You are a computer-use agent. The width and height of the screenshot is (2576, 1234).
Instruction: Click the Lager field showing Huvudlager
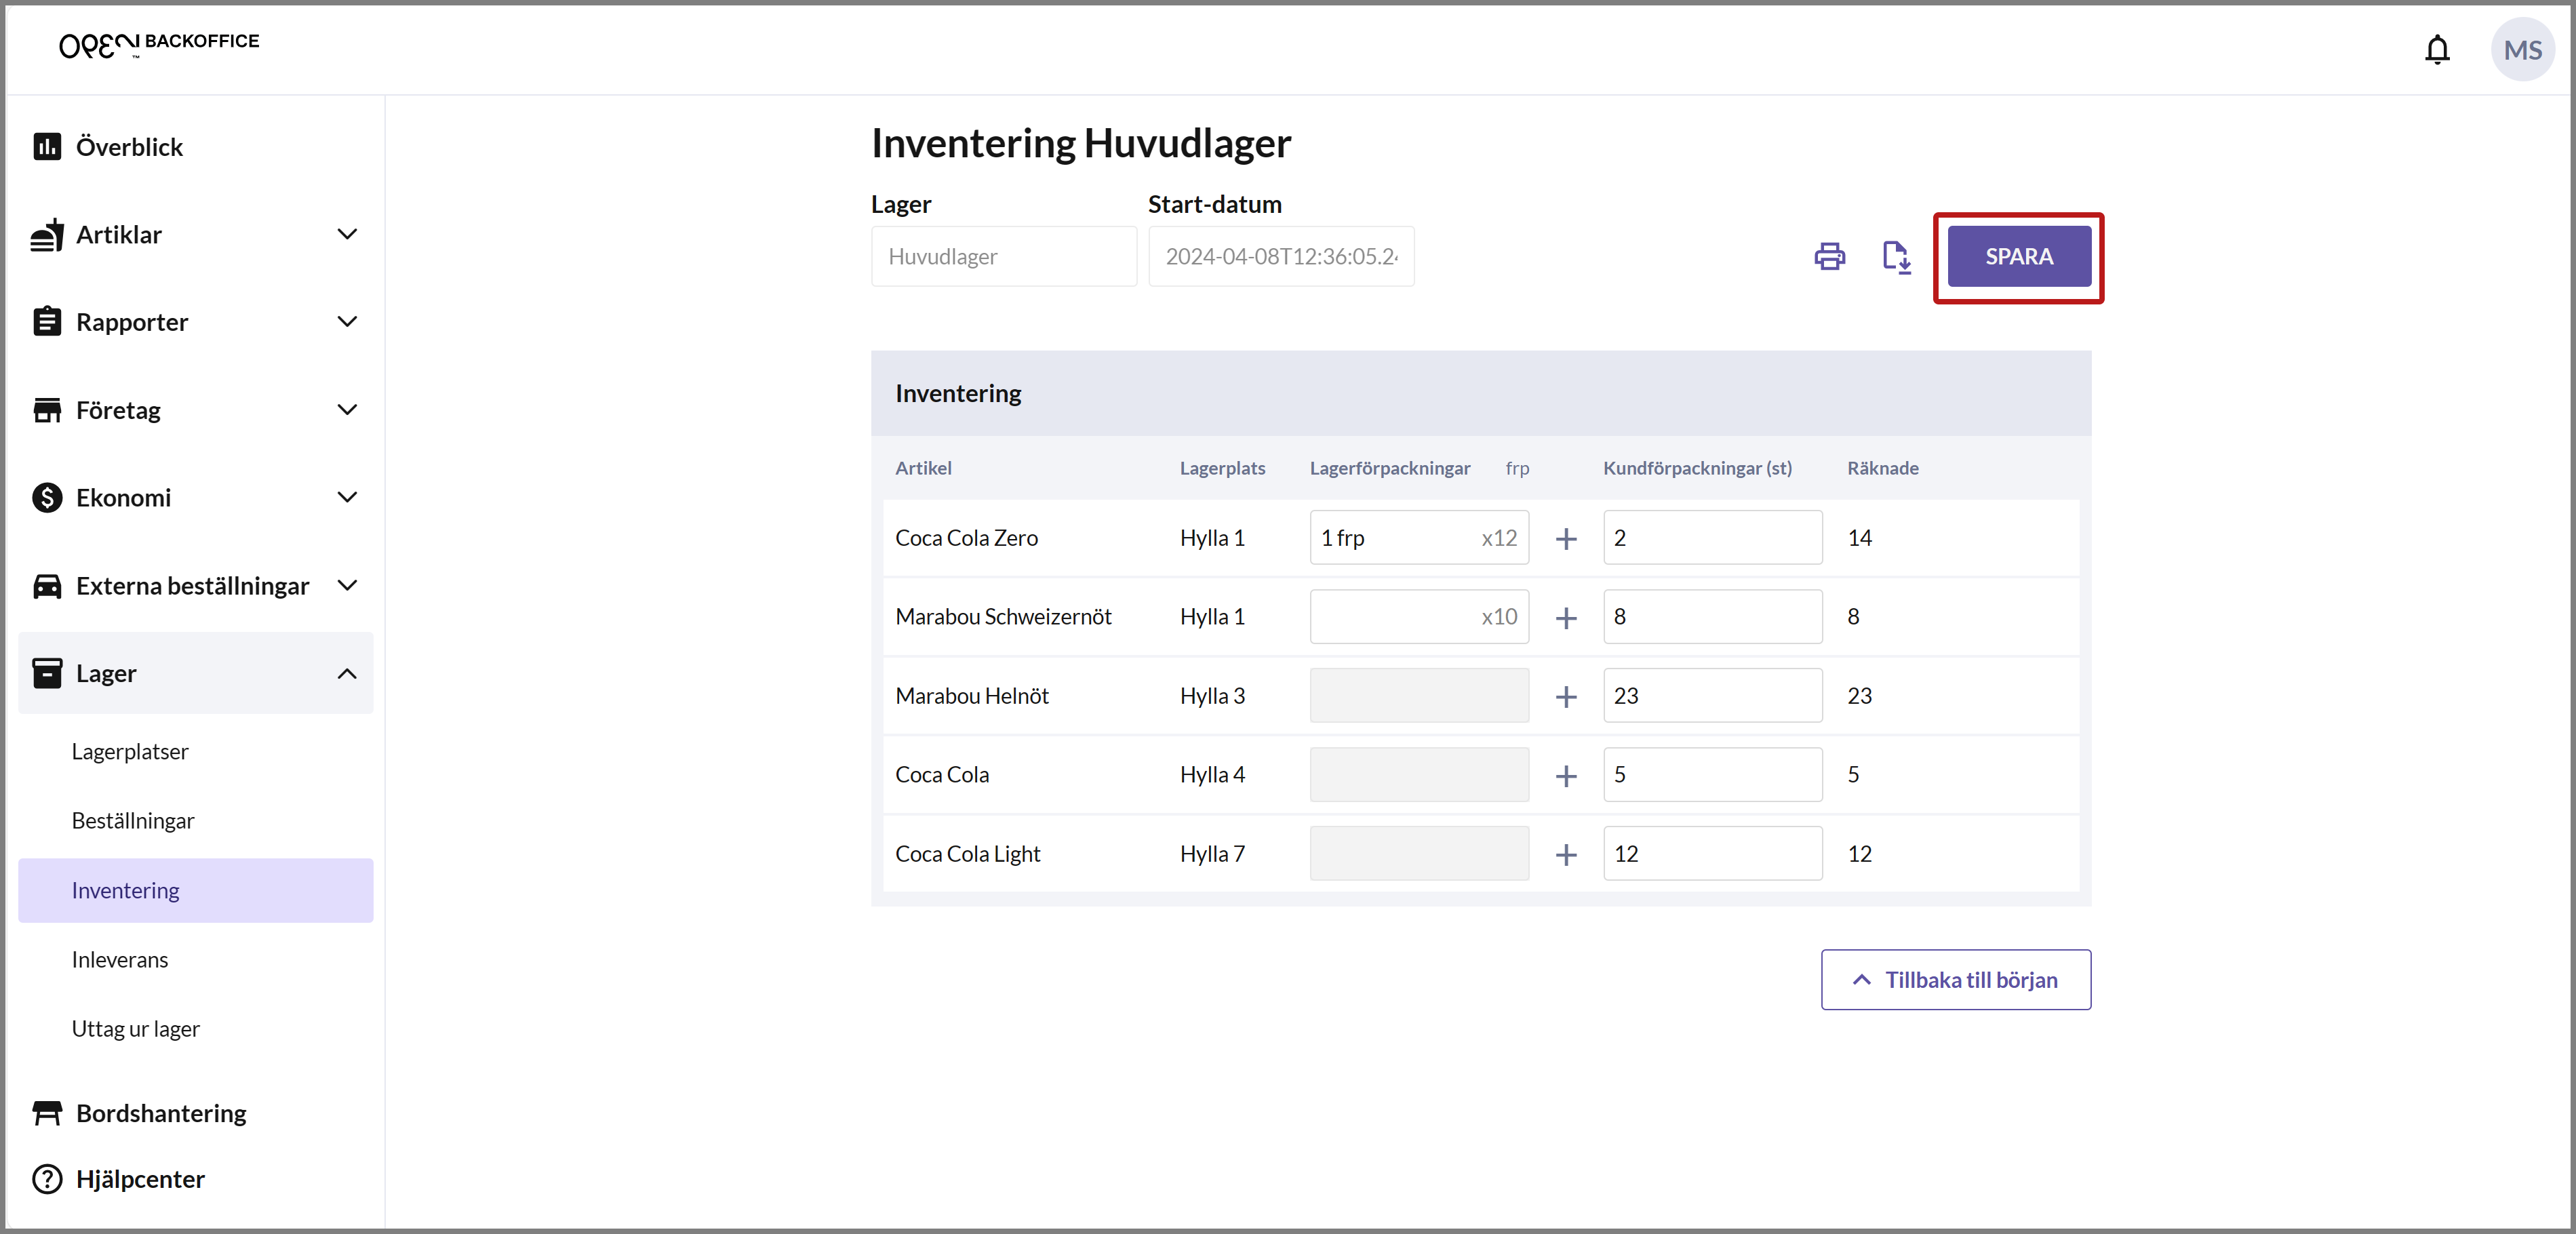pos(1003,257)
